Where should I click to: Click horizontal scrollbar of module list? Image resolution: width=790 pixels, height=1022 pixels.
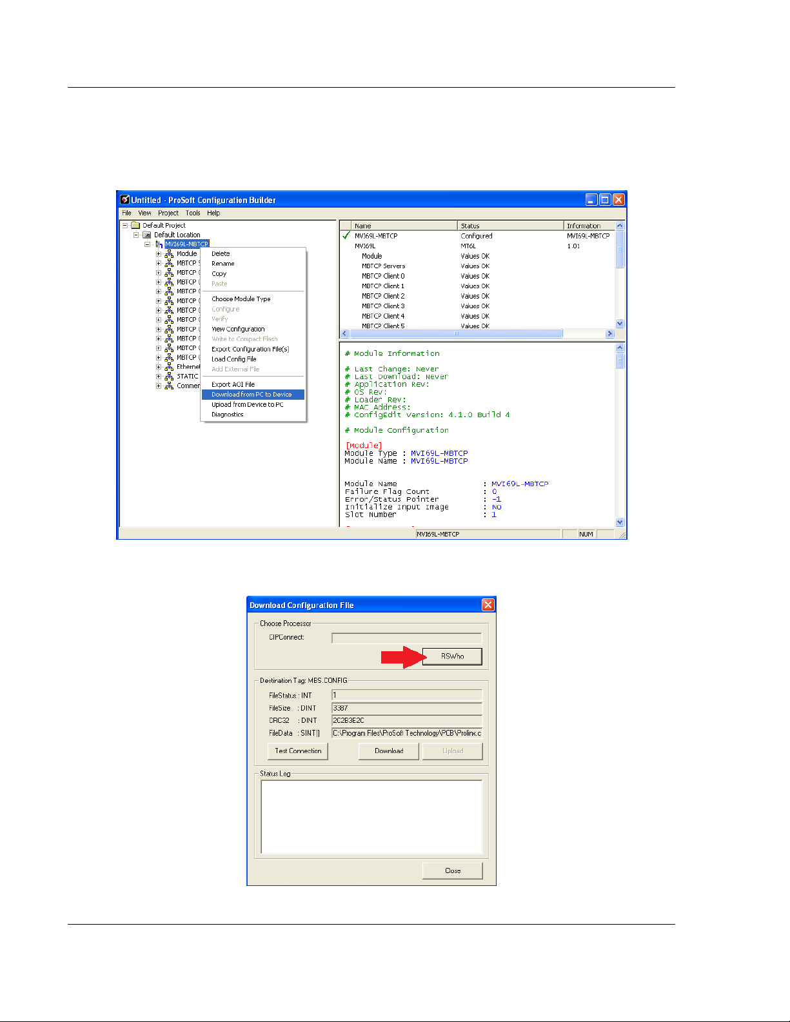(456, 334)
